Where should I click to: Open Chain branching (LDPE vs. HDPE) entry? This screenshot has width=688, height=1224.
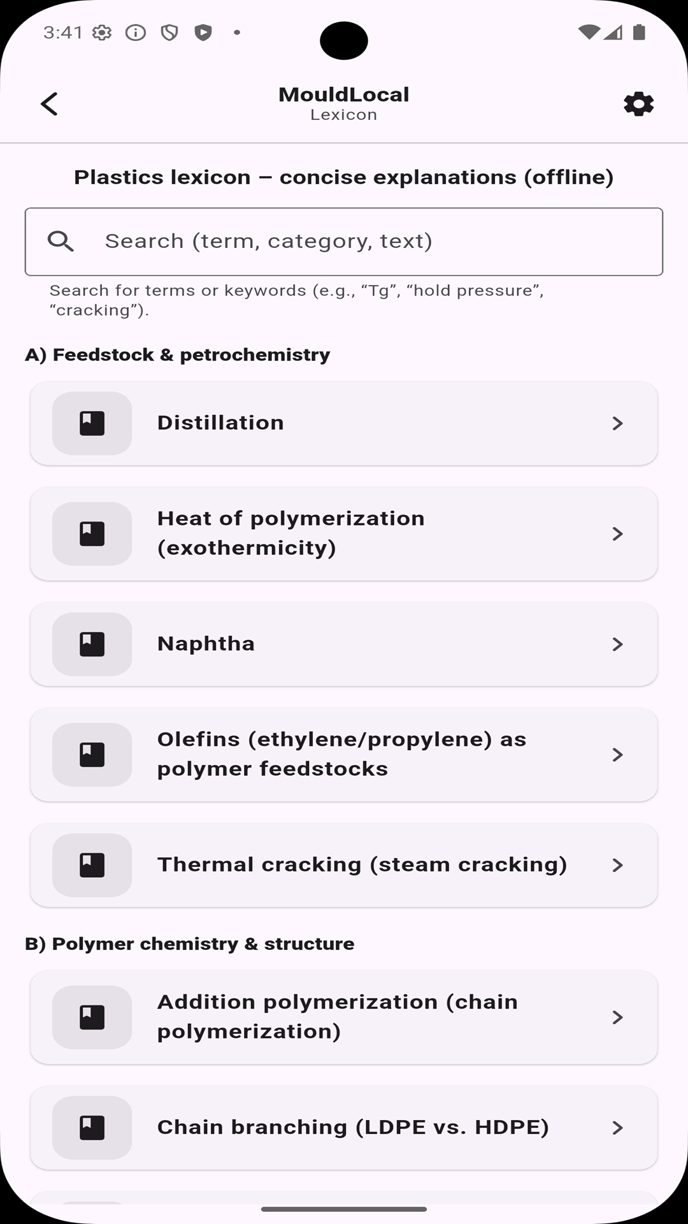pyautogui.click(x=353, y=1127)
